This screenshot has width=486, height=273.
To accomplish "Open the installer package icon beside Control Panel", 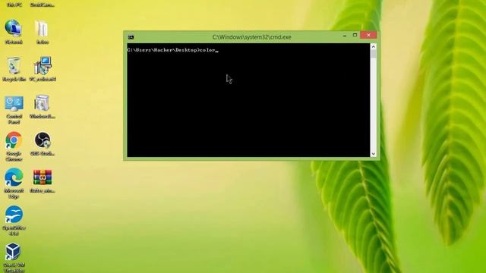I will pyautogui.click(x=43, y=106).
